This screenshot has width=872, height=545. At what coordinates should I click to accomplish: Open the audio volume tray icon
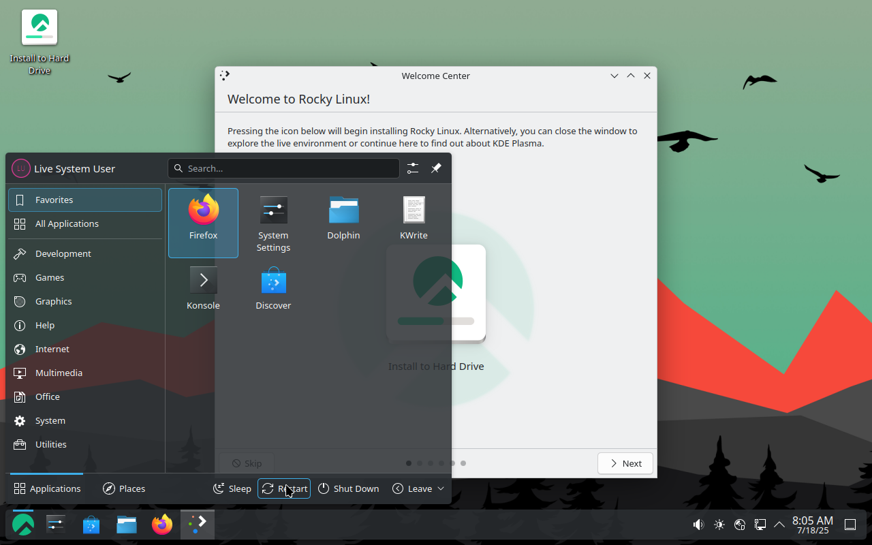(x=698, y=525)
